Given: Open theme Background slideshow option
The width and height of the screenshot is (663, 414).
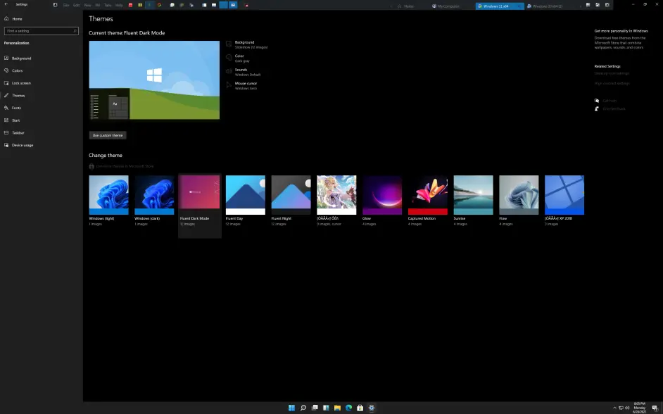Looking at the screenshot, I should pos(247,45).
